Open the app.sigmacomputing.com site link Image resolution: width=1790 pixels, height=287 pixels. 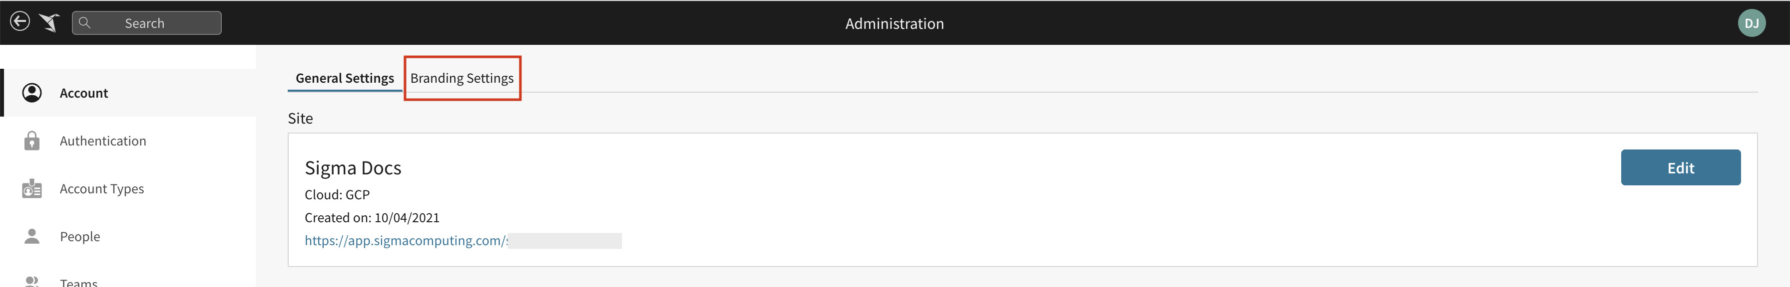[407, 241]
